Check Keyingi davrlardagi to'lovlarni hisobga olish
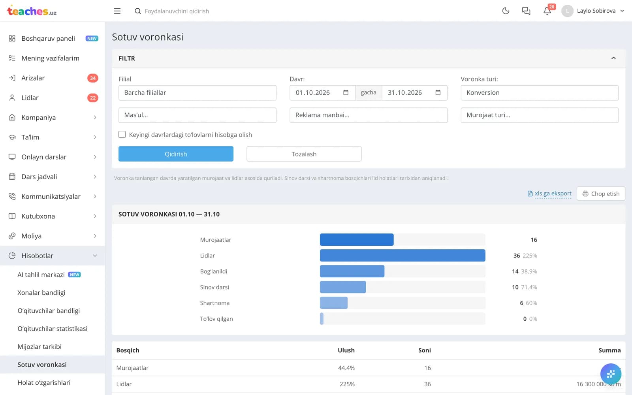 [122, 134]
